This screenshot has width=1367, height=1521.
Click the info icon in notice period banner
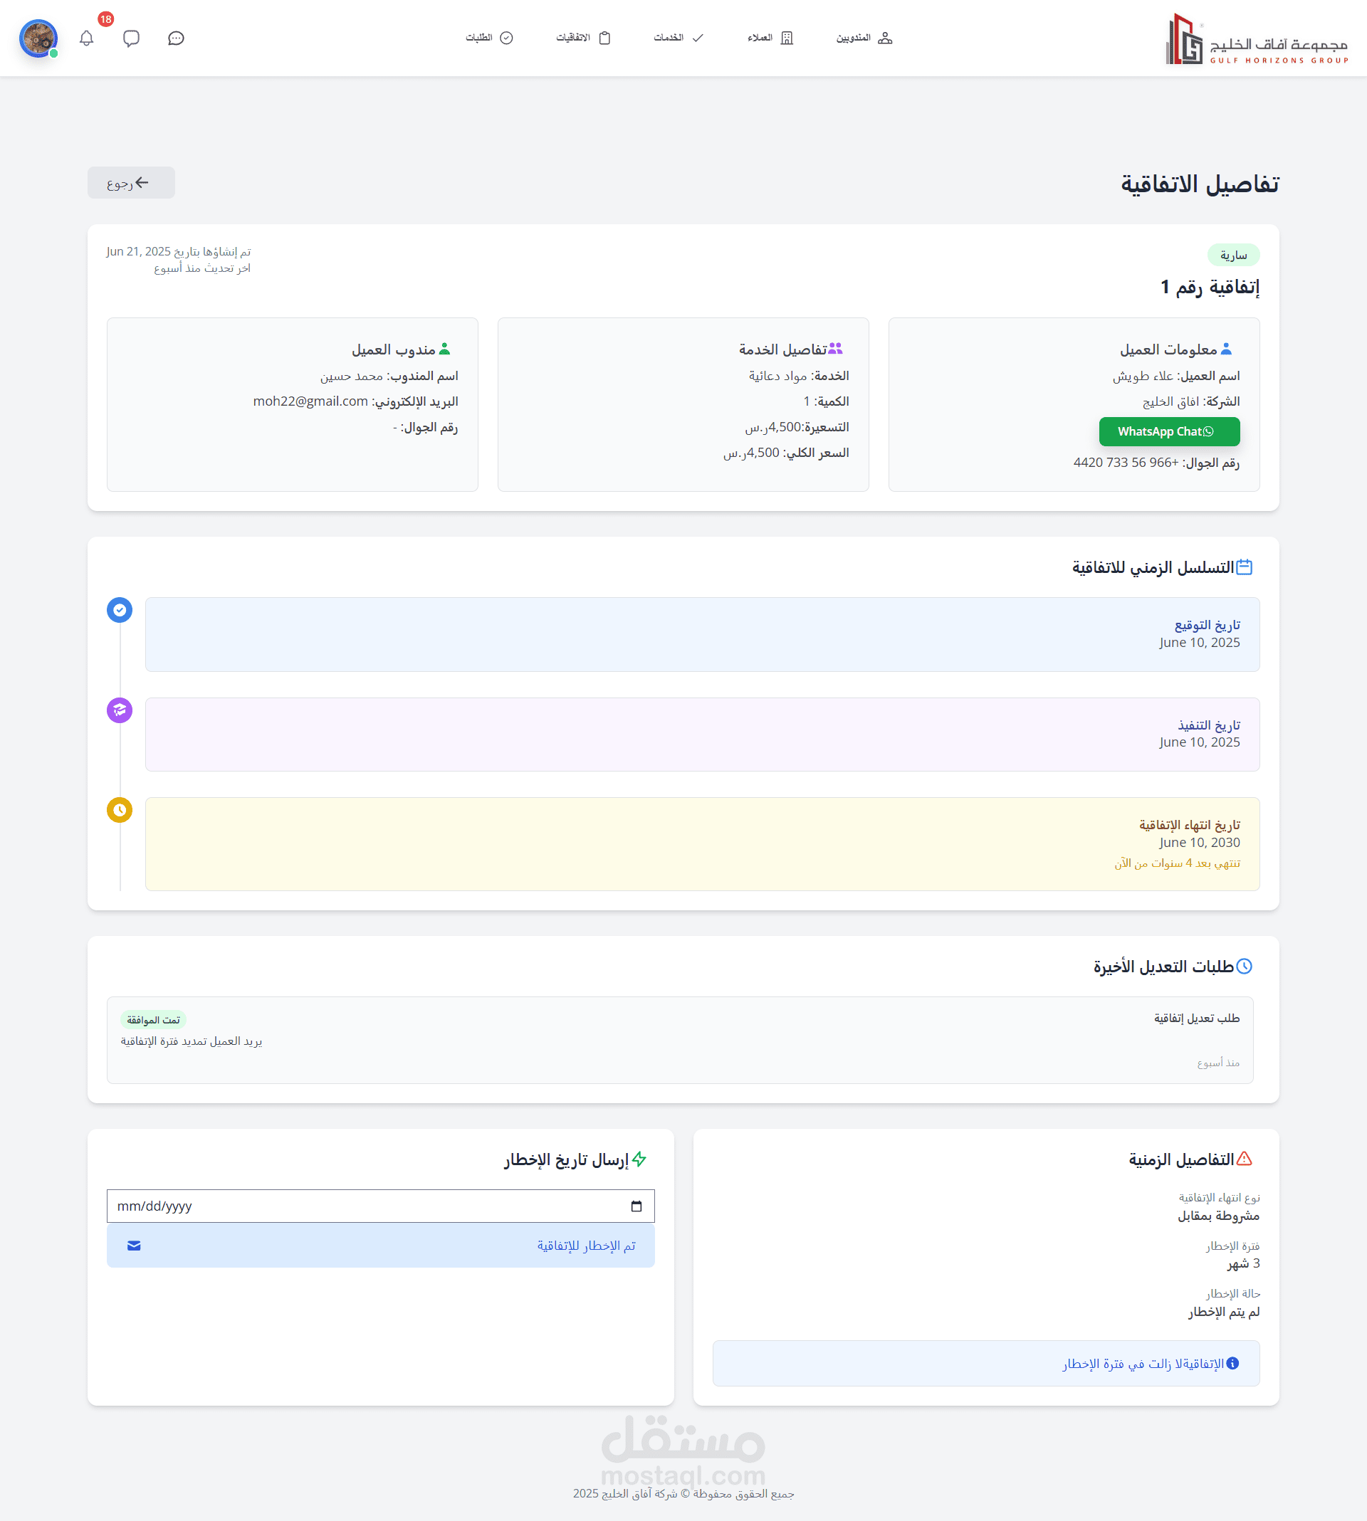point(1232,1363)
